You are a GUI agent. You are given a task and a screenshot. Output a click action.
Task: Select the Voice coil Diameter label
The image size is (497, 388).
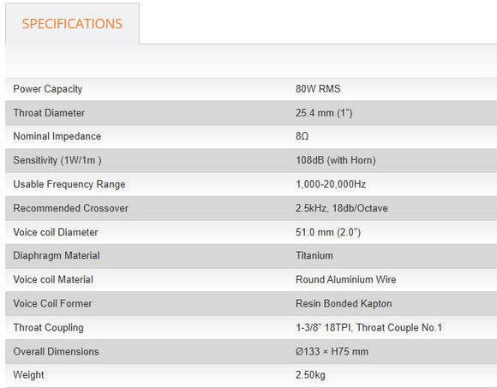point(56,232)
